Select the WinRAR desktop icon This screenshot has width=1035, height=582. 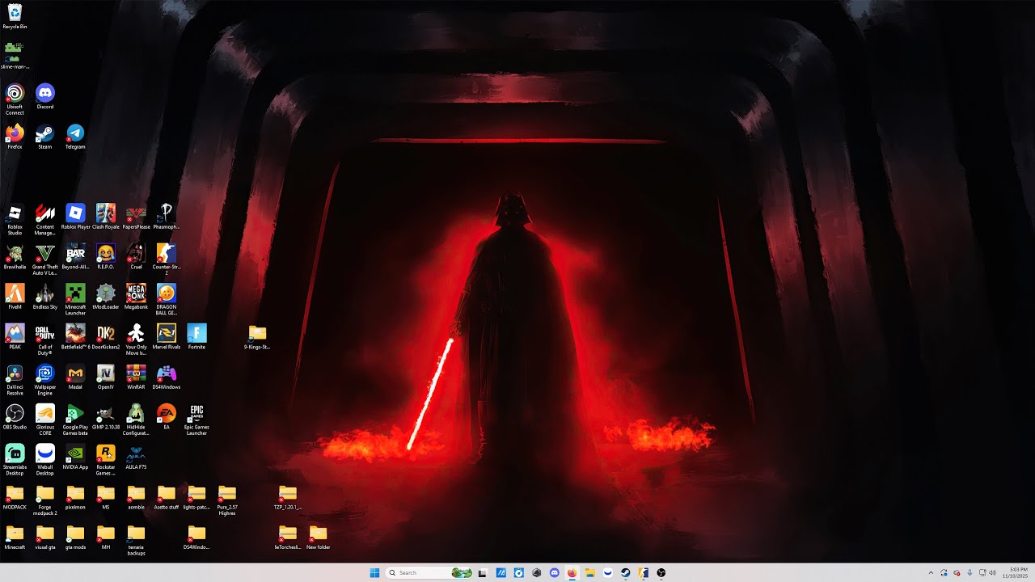[136, 377]
